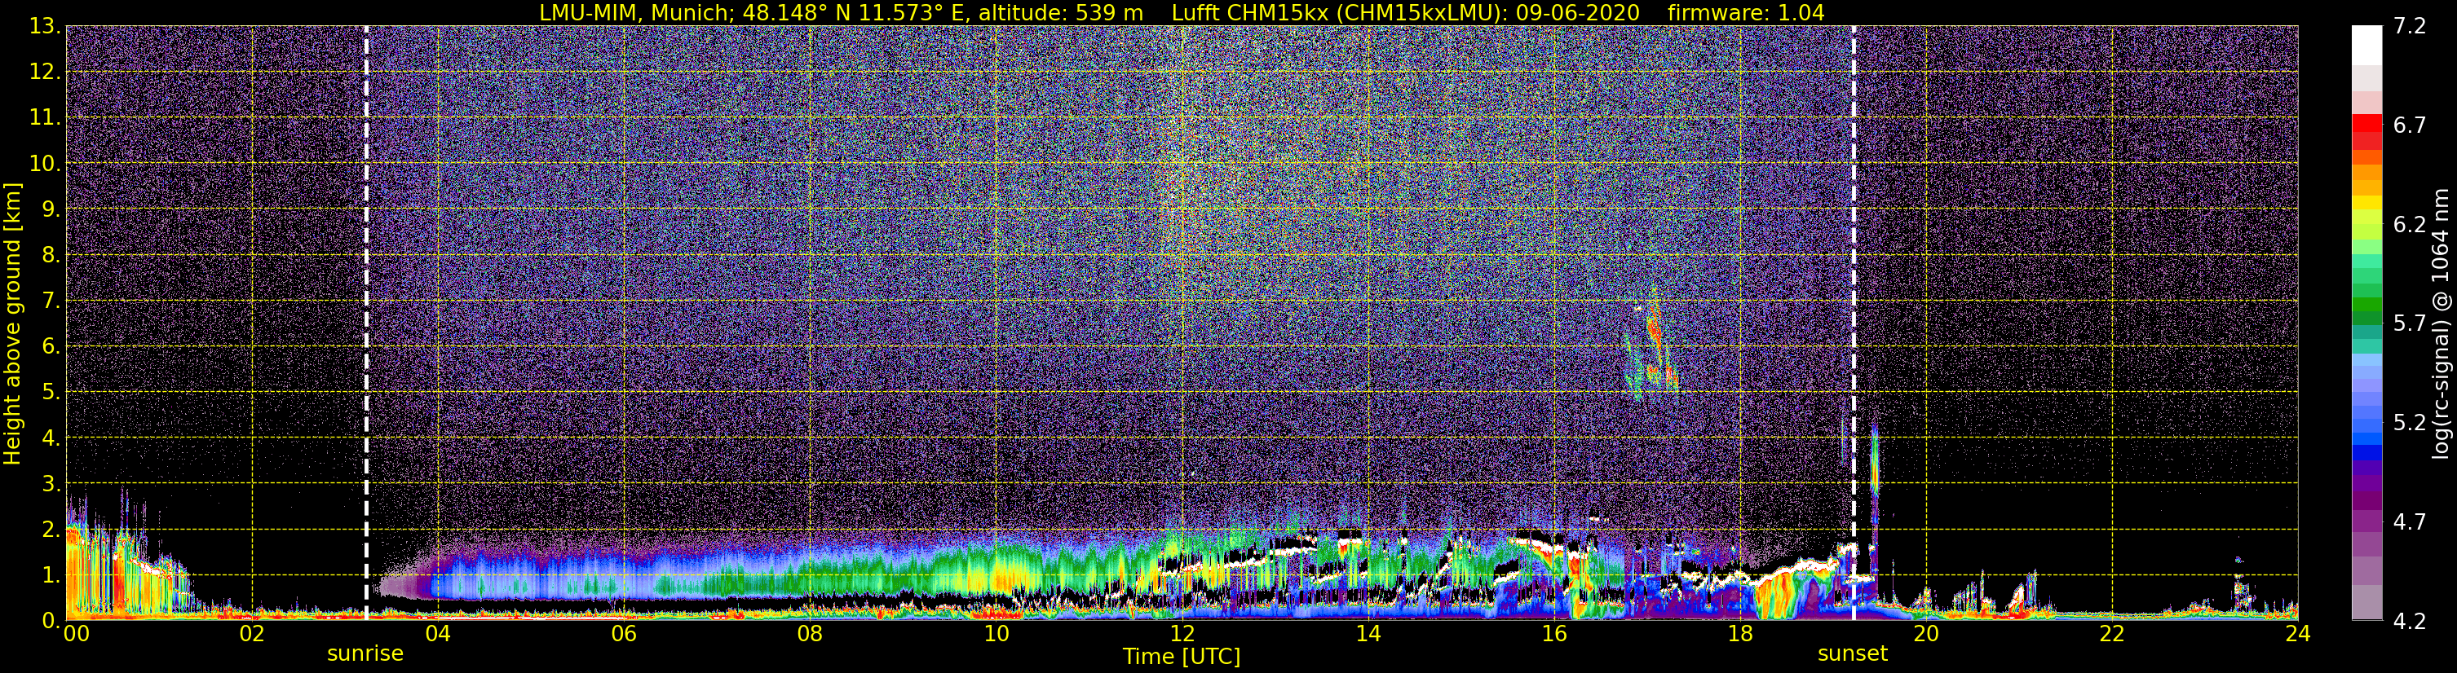Screen dimensions: 2457x673
Task: Click the colorbar tick value 6.7
Action: tap(2411, 125)
